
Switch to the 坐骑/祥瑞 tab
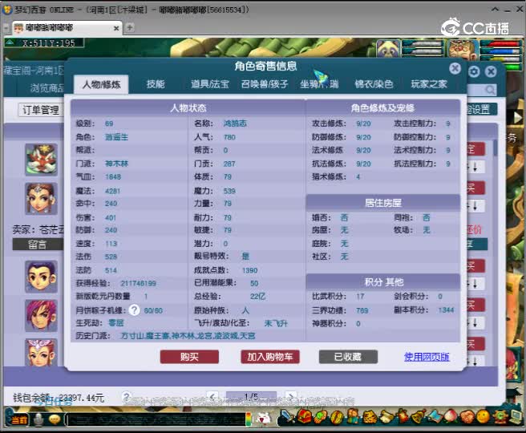pyautogui.click(x=319, y=84)
